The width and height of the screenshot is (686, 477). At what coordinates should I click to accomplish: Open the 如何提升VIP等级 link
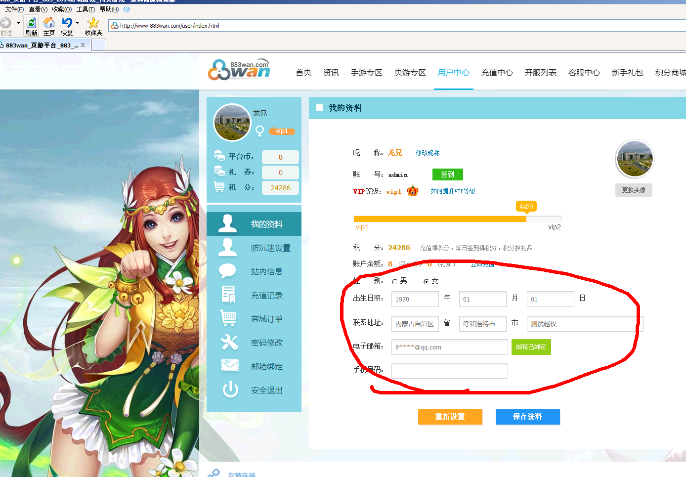point(453,191)
